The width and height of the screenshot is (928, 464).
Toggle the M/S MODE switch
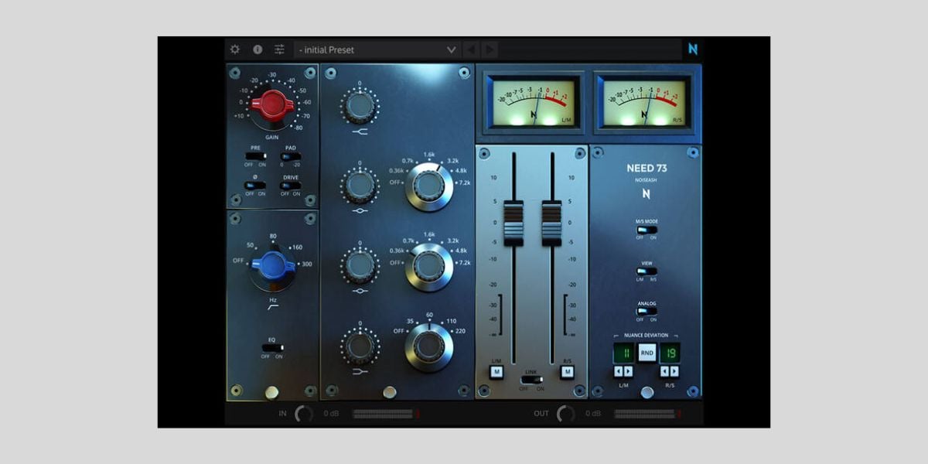click(647, 230)
